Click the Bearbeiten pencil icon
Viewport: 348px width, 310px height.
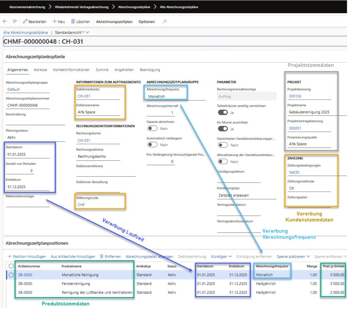tap(25, 21)
